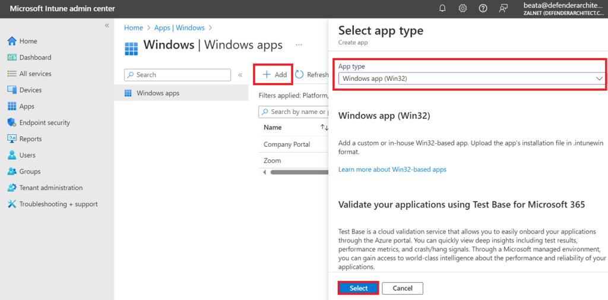This screenshot has height=300, width=608.
Task: Click the Apps grid icon in sidebar
Action: (x=12, y=106)
